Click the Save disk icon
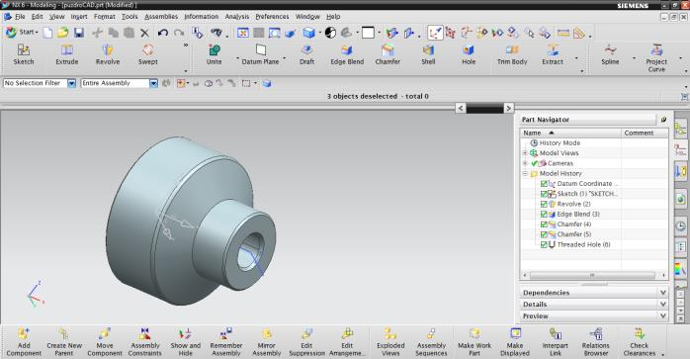 pyautogui.click(x=79, y=33)
